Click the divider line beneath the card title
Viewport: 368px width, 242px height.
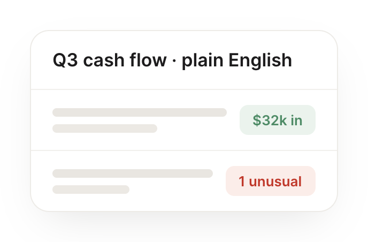coord(184,89)
